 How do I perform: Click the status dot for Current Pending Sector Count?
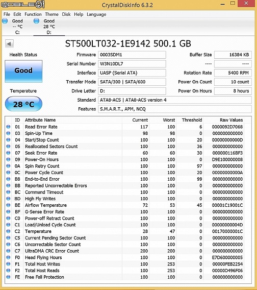8,237
